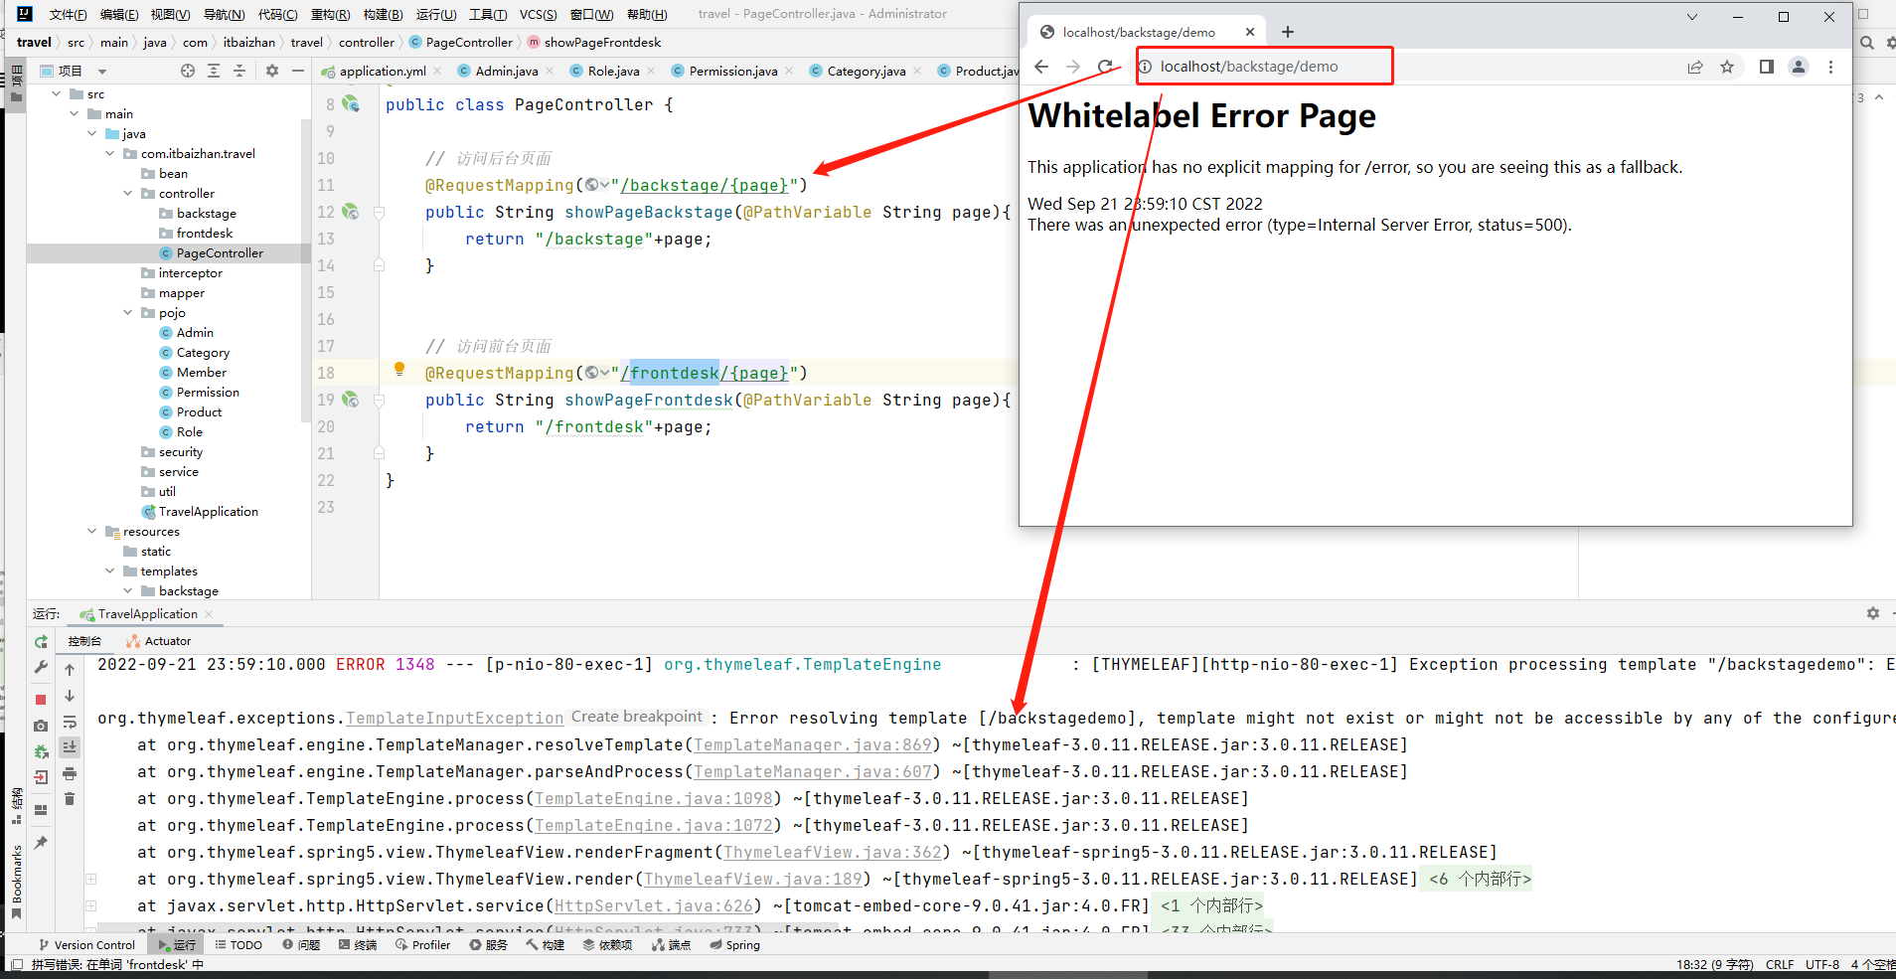This screenshot has height=979, width=1896.
Task: Bookmark the page with the star icon
Action: 1727,67
